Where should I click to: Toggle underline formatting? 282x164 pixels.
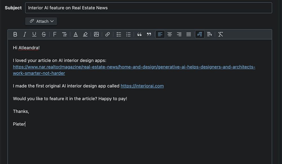coord(34,34)
